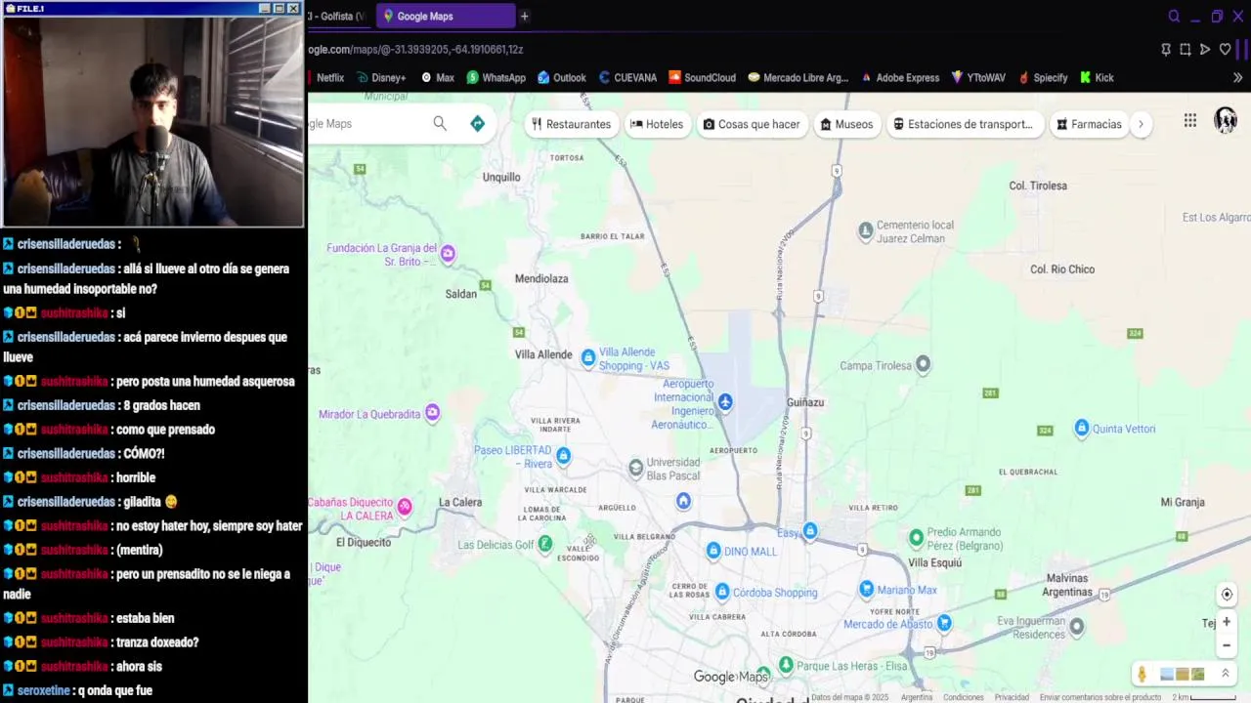This screenshot has width=1251, height=703.
Task: Show my location on the map
Action: tap(1227, 594)
